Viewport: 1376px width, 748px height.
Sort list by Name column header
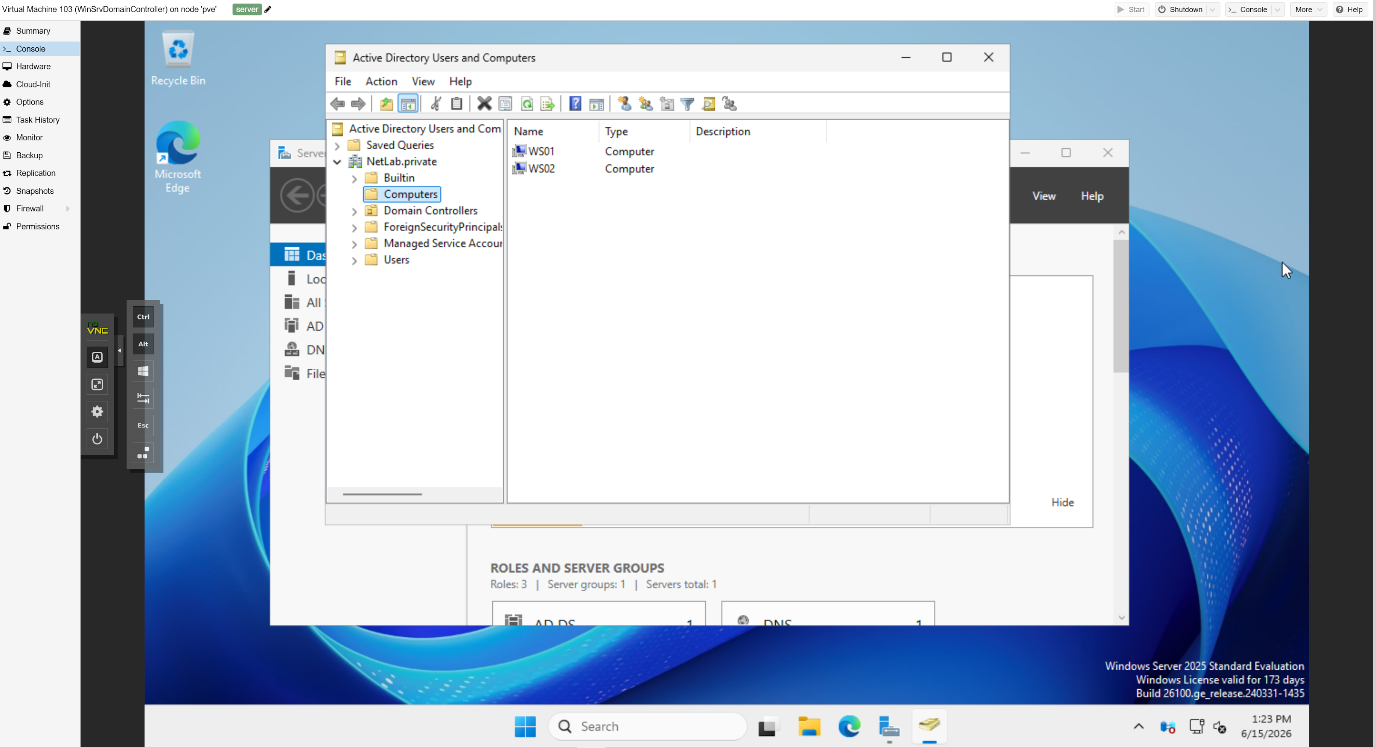coord(553,131)
